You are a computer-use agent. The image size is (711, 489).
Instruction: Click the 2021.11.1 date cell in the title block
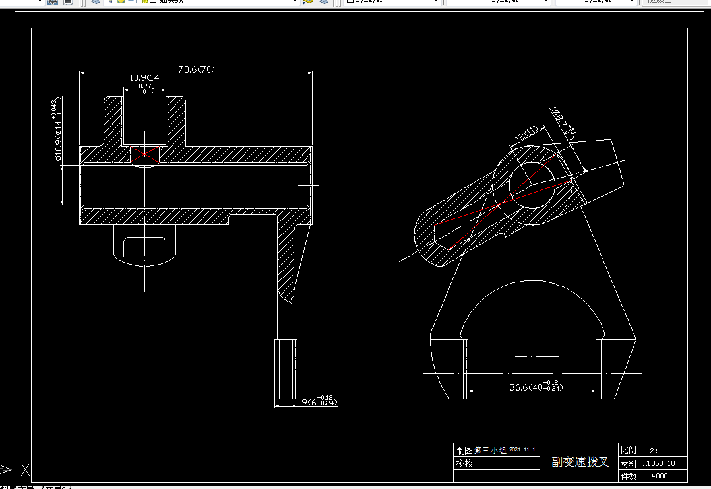(522, 449)
